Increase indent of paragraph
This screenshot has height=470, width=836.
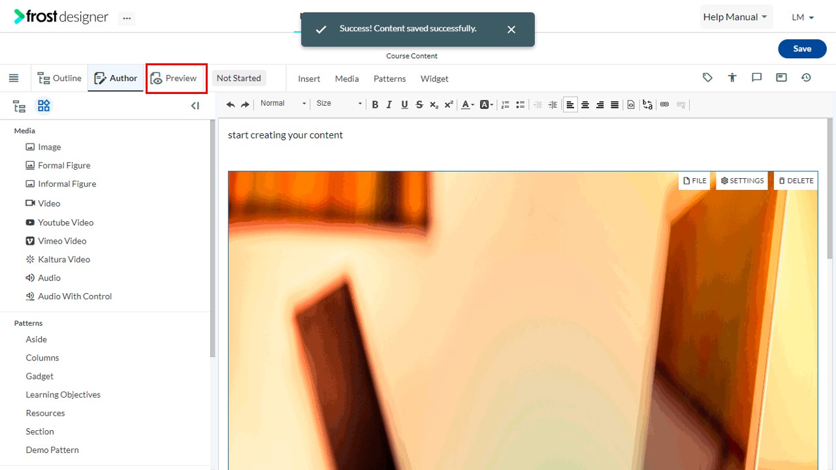[553, 104]
